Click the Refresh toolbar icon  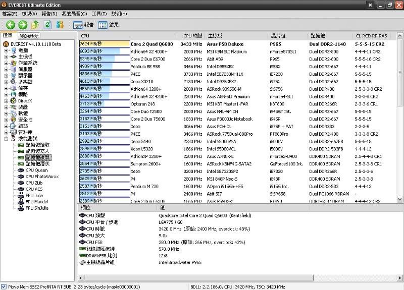[48, 25]
